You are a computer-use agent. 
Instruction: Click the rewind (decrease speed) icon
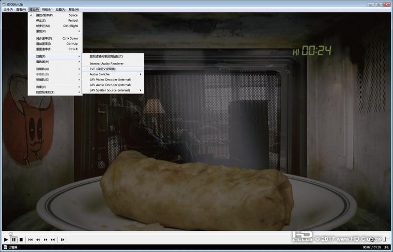click(x=38, y=240)
